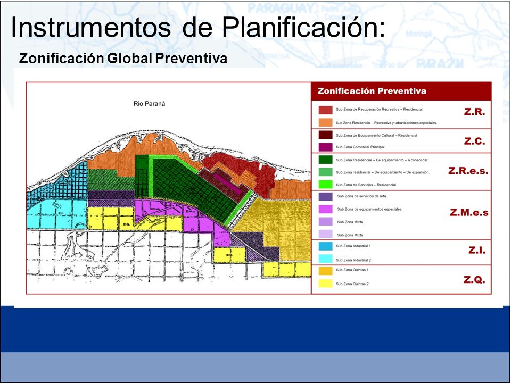Select 'Sub Zona Residencial – Recreativa y urbanizaciones especiales'
Screen dimensions: 511x383
386,123
